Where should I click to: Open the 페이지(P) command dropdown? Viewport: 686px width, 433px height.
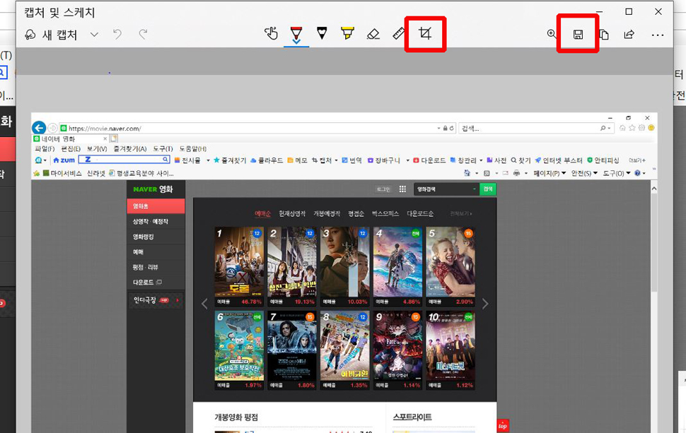[550, 174]
